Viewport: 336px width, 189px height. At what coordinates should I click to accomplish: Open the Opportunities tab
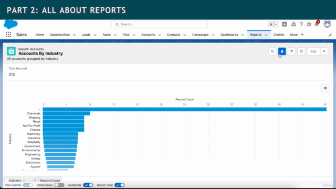pos(59,35)
